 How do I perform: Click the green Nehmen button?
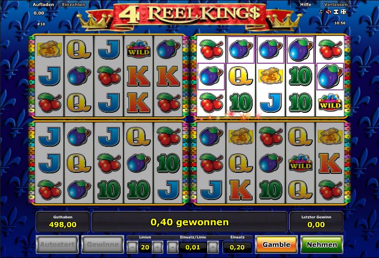tap(322, 245)
